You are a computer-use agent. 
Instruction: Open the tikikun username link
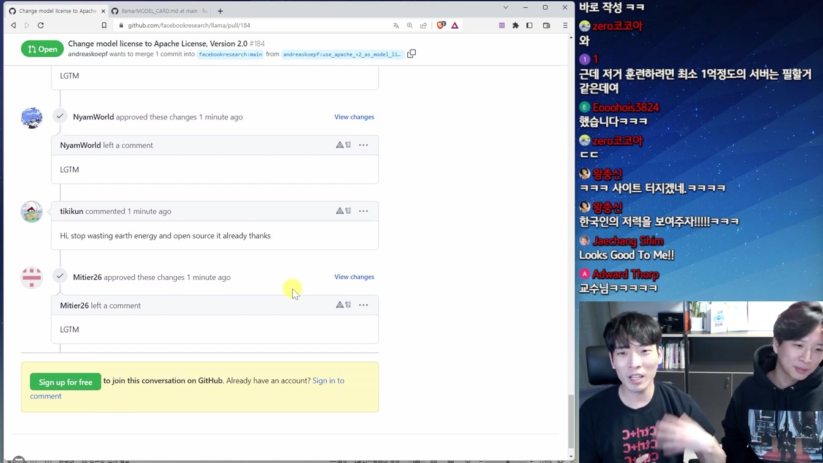[72, 211]
